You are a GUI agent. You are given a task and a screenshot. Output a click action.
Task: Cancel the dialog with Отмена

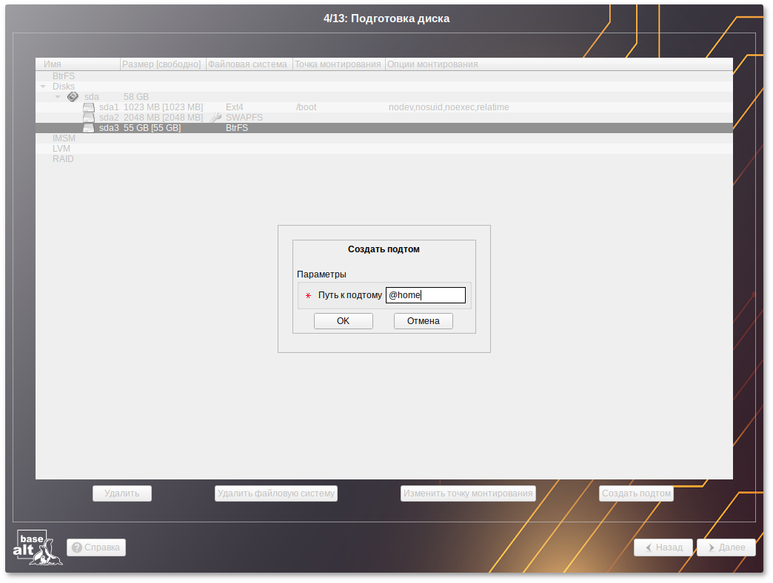423,321
